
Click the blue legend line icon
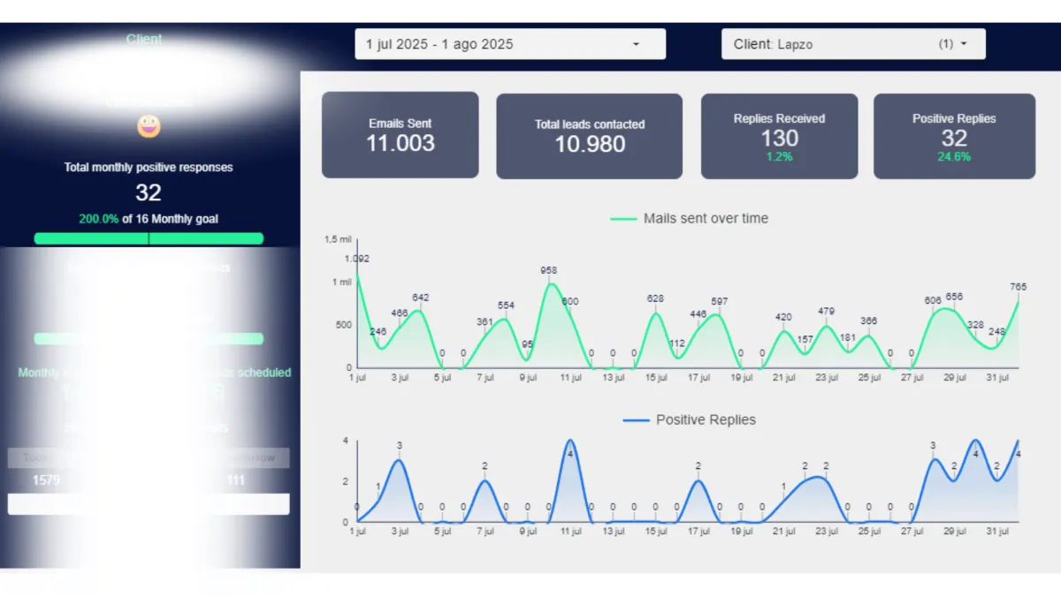(636, 420)
